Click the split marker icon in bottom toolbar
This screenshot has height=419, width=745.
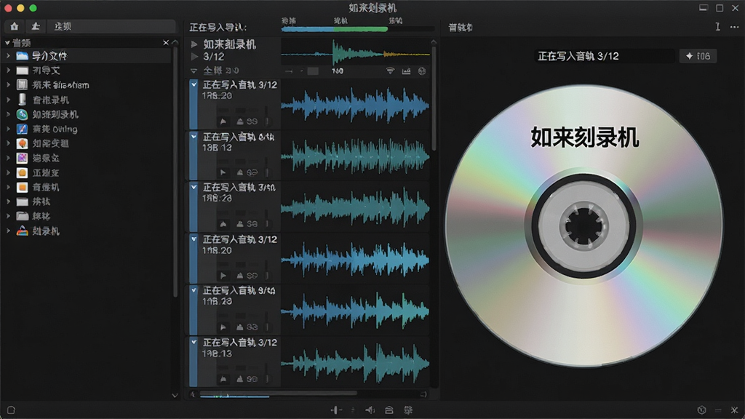(x=336, y=410)
